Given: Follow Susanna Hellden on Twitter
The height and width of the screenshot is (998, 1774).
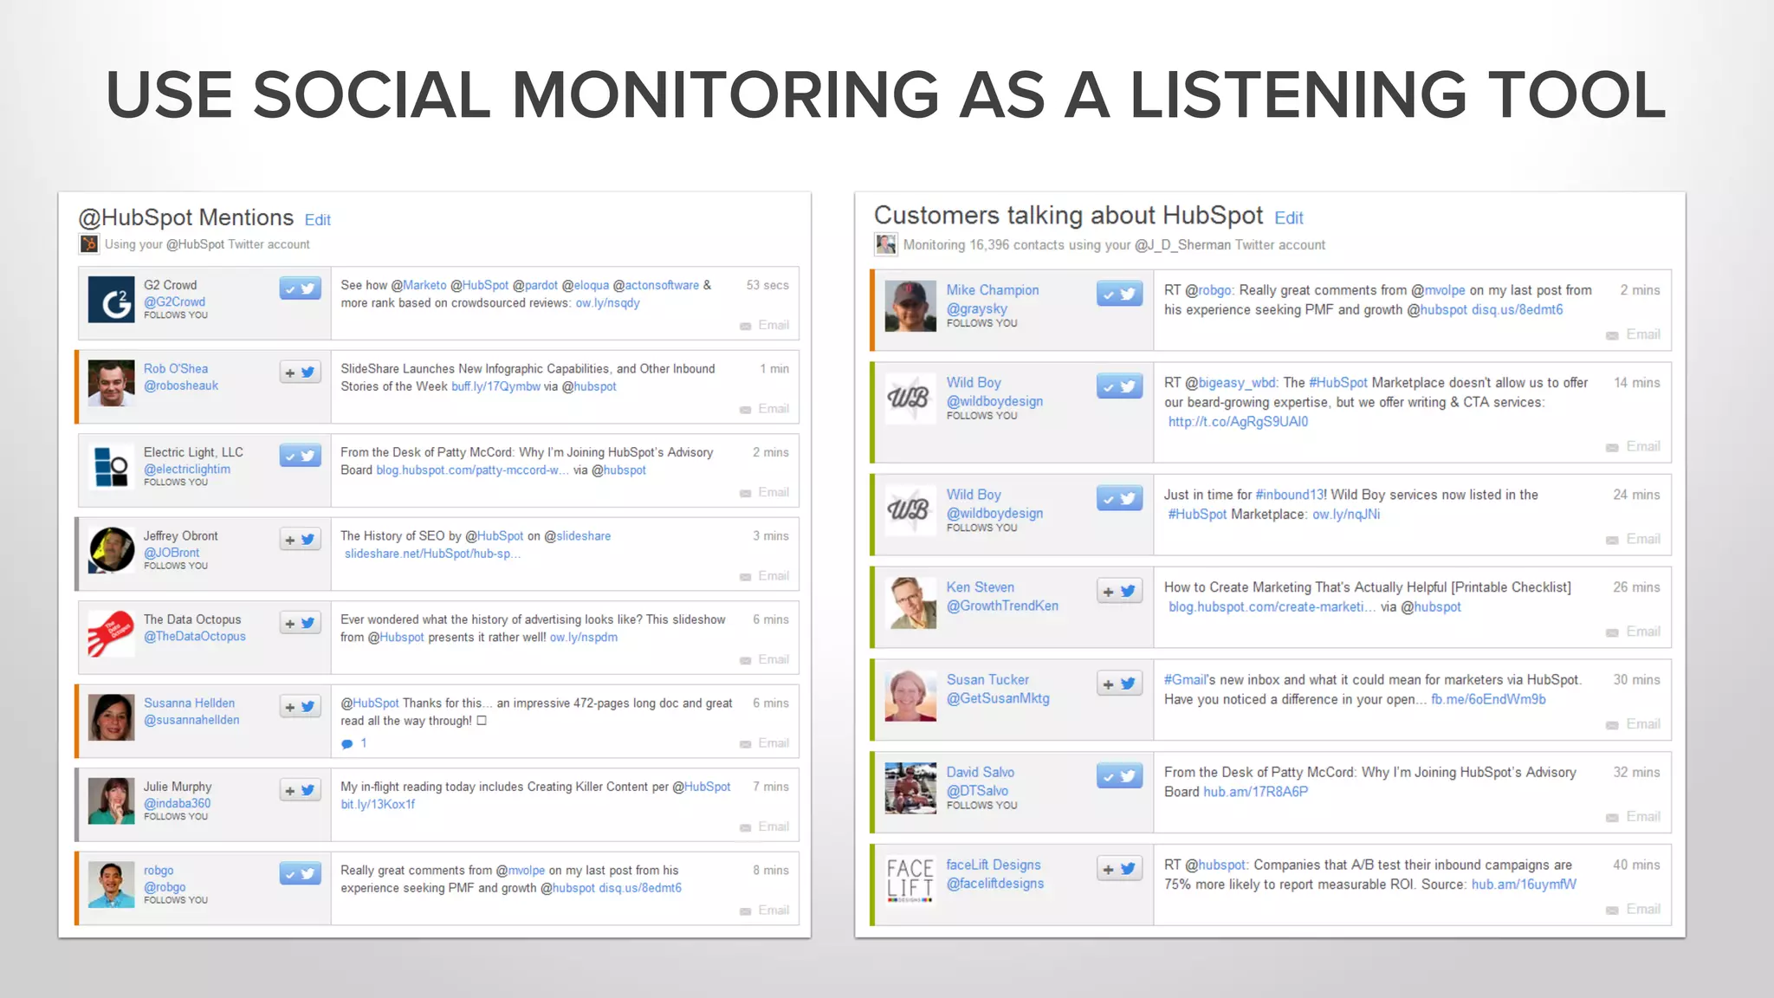Looking at the screenshot, I should click(x=300, y=707).
